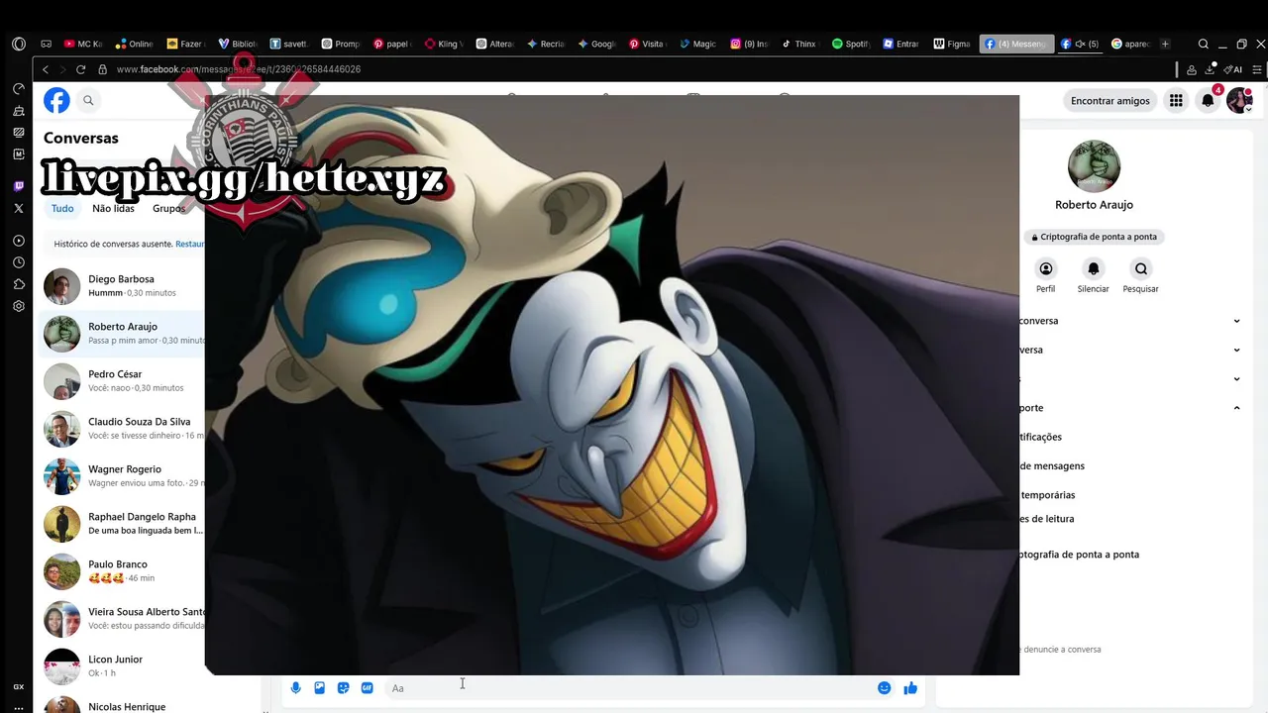
Task: Open Pesquisar in conversation panel
Action: (x=1140, y=268)
